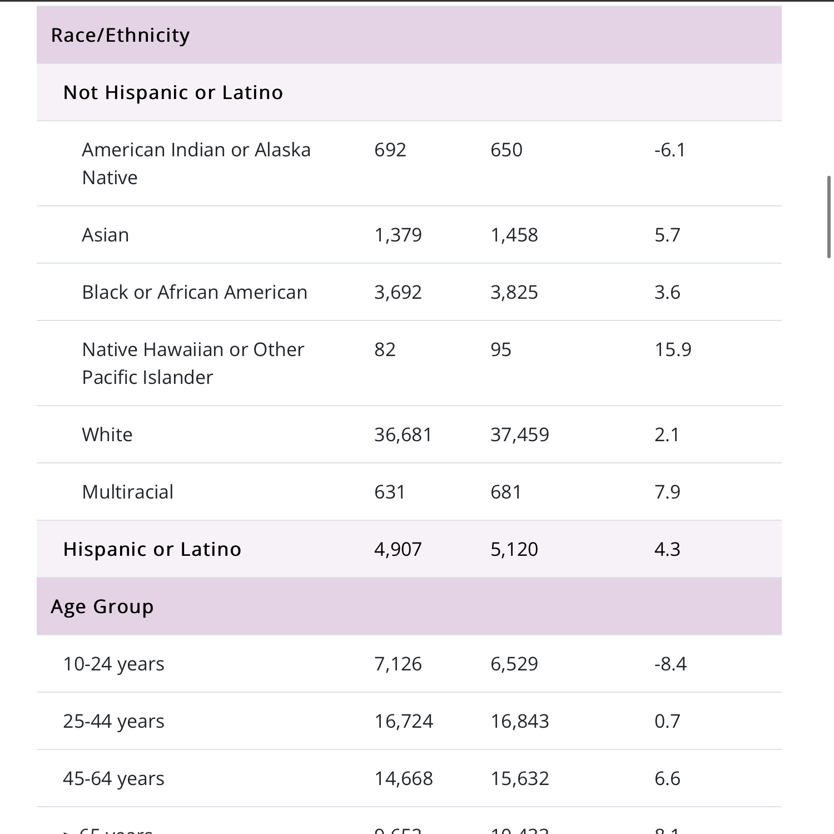Image resolution: width=834 pixels, height=834 pixels.
Task: Select the Age Group section header
Action: click(102, 606)
